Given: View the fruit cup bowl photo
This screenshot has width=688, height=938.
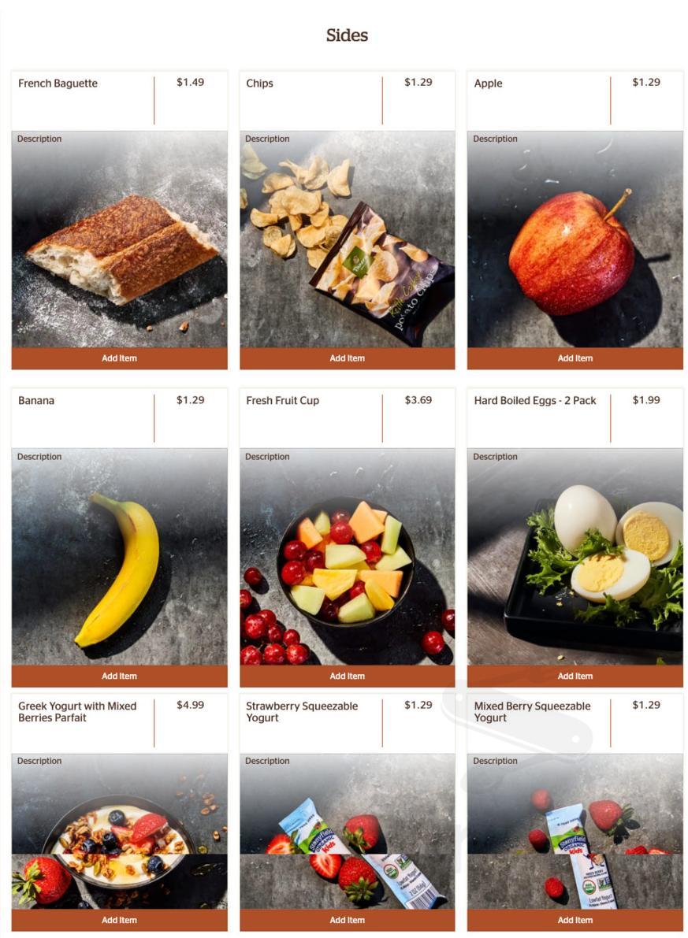Looking at the screenshot, I should [348, 557].
